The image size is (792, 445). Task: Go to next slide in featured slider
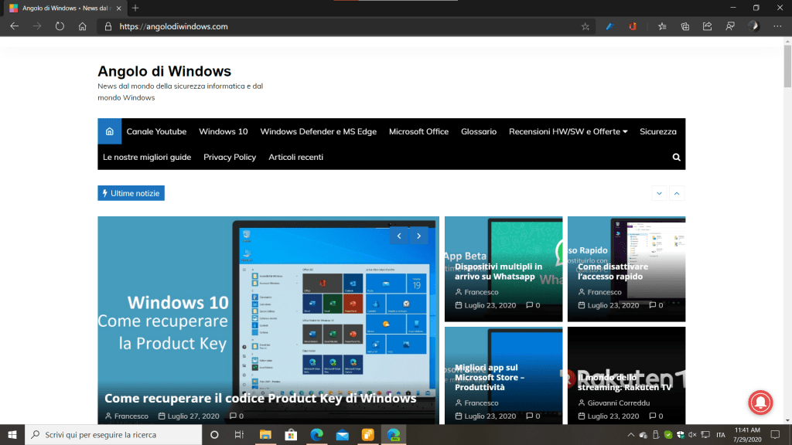coord(418,236)
